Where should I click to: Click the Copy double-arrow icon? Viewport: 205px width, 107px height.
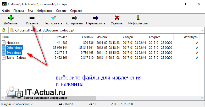click(74, 18)
